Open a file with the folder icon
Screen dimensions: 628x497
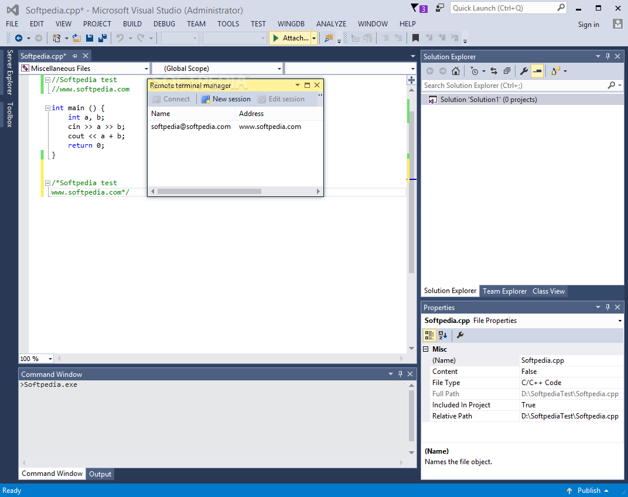77,38
